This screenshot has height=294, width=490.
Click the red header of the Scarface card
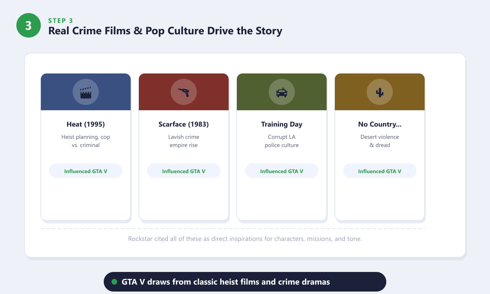point(184,92)
